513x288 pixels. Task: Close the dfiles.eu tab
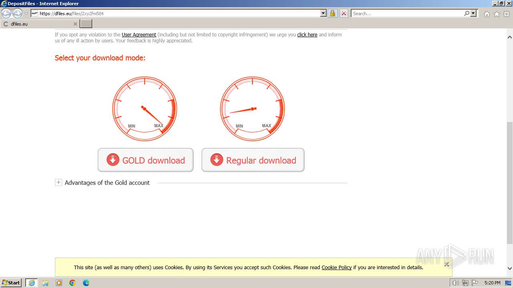pyautogui.click(x=75, y=24)
